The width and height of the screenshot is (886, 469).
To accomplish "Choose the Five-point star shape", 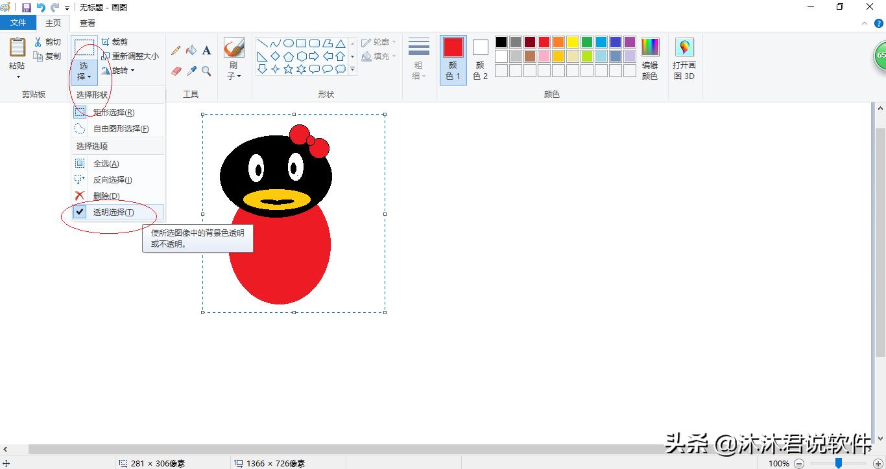I will [x=289, y=69].
